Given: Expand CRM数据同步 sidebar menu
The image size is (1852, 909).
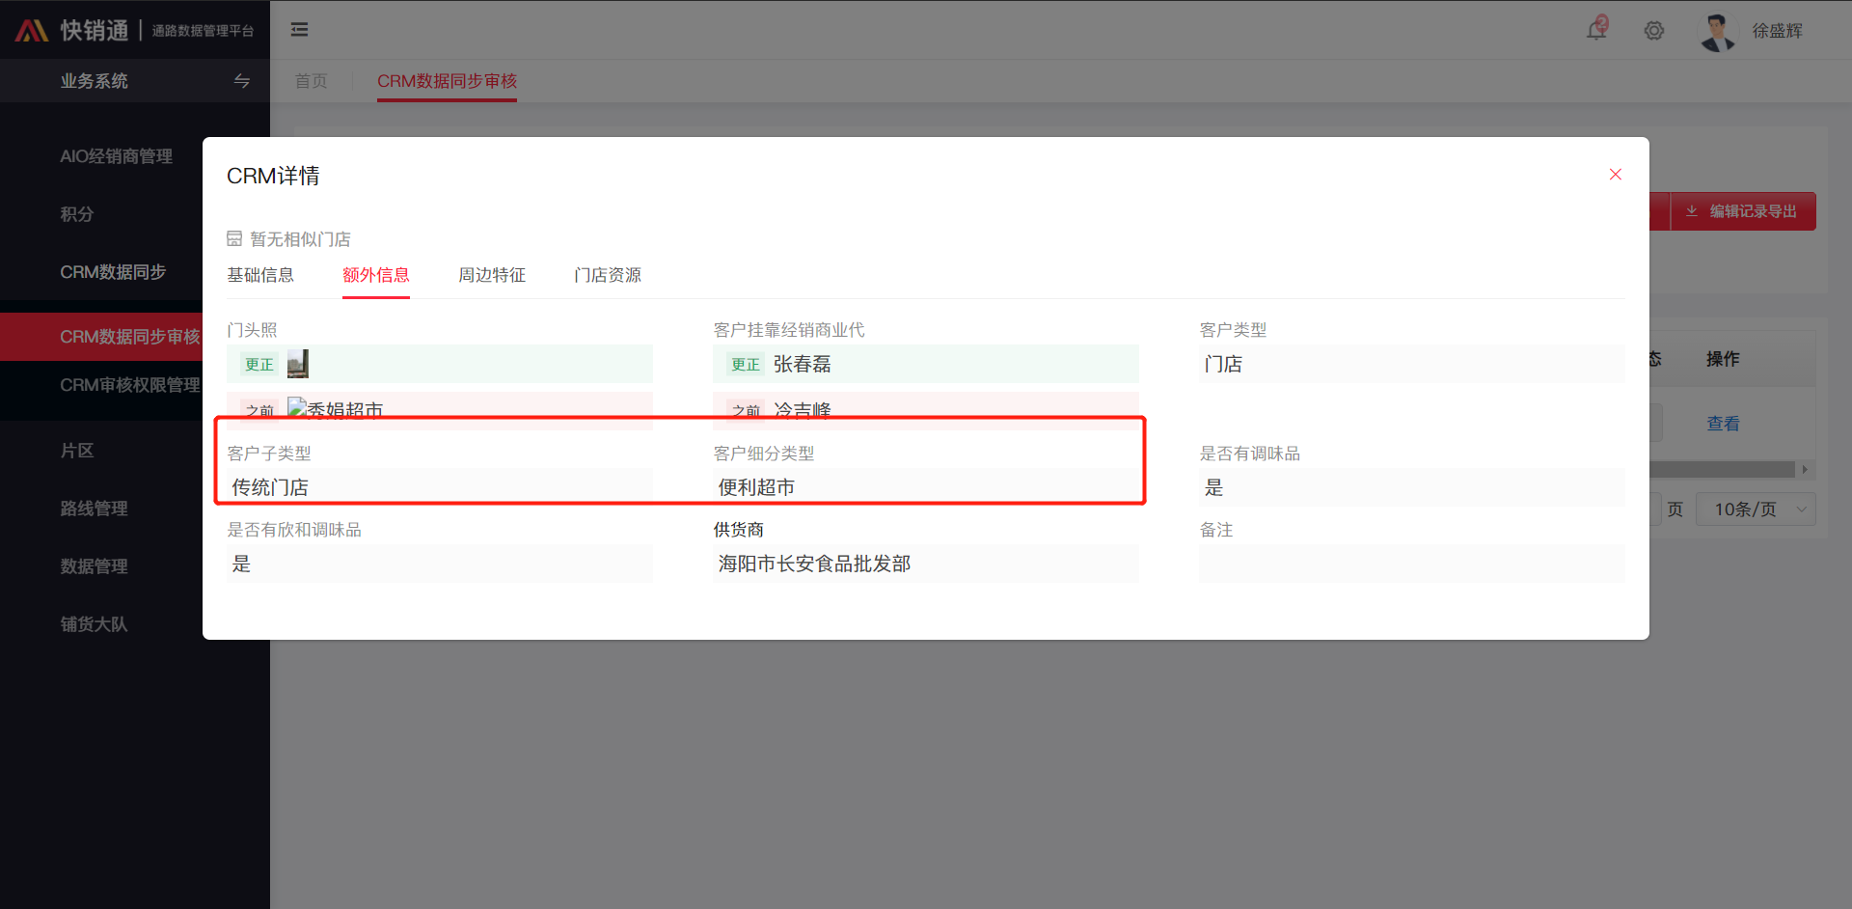Looking at the screenshot, I should pyautogui.click(x=113, y=272).
